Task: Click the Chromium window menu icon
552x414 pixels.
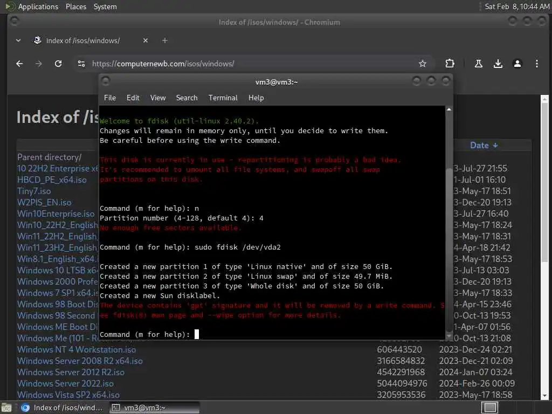Action: pyautogui.click(x=15, y=22)
